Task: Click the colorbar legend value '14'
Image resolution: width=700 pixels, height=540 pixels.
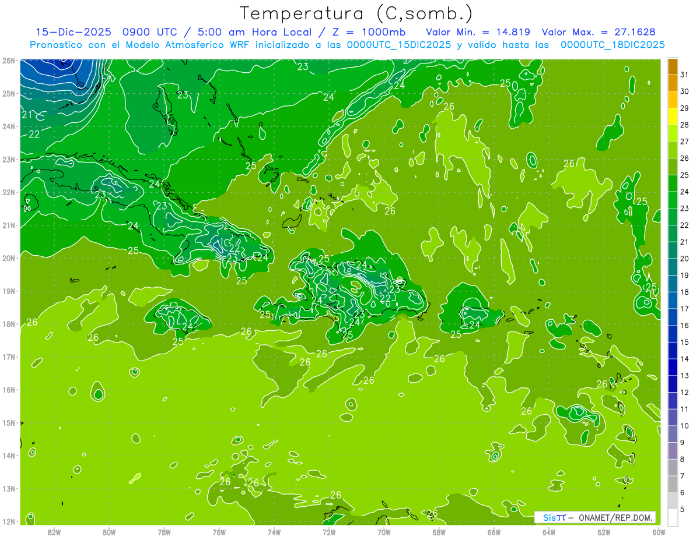Action: coord(684,359)
